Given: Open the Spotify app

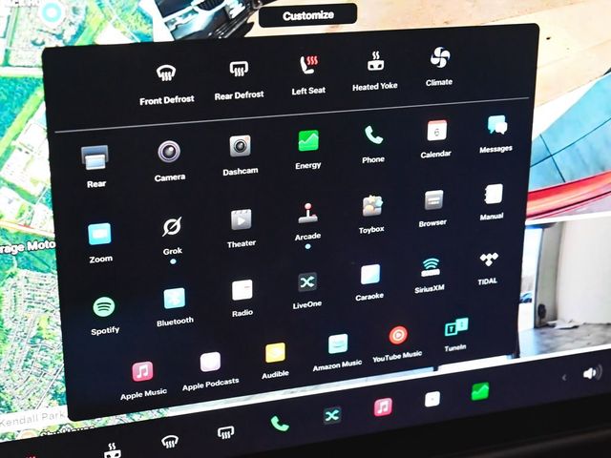Looking at the screenshot, I should pyautogui.click(x=104, y=307).
